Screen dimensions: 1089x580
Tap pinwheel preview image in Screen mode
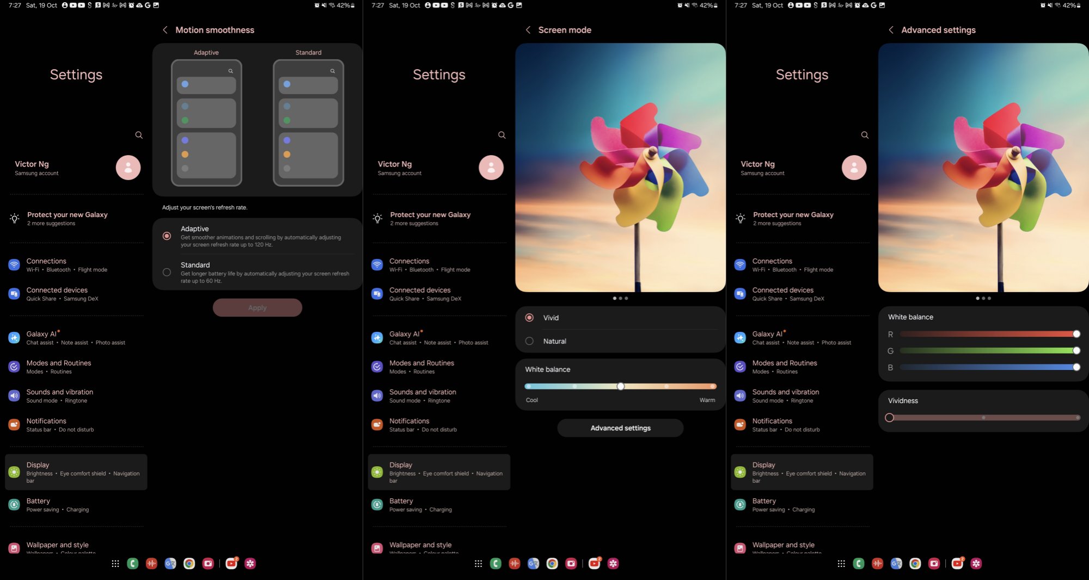(620, 168)
